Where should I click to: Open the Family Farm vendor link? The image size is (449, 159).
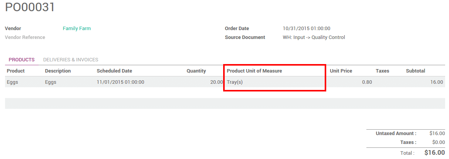pyautogui.click(x=77, y=29)
